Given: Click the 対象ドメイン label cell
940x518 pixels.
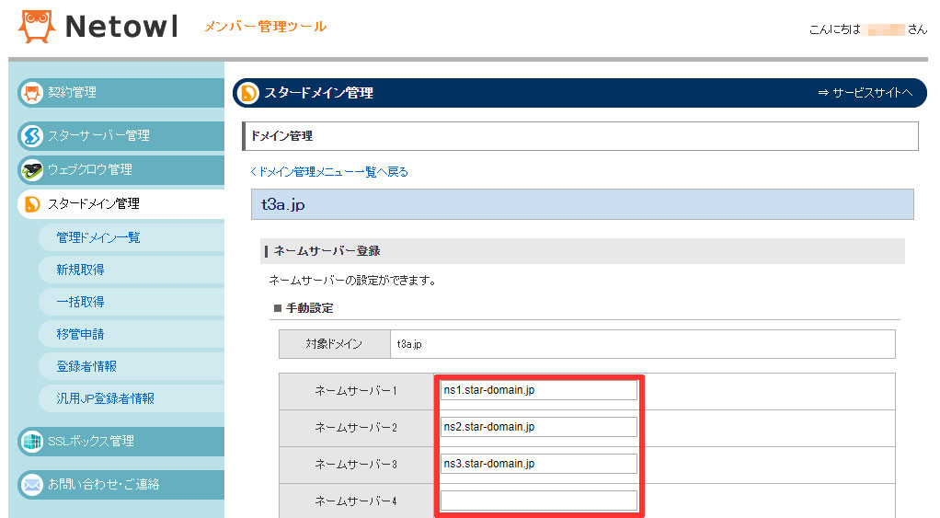Looking at the screenshot, I should [335, 344].
